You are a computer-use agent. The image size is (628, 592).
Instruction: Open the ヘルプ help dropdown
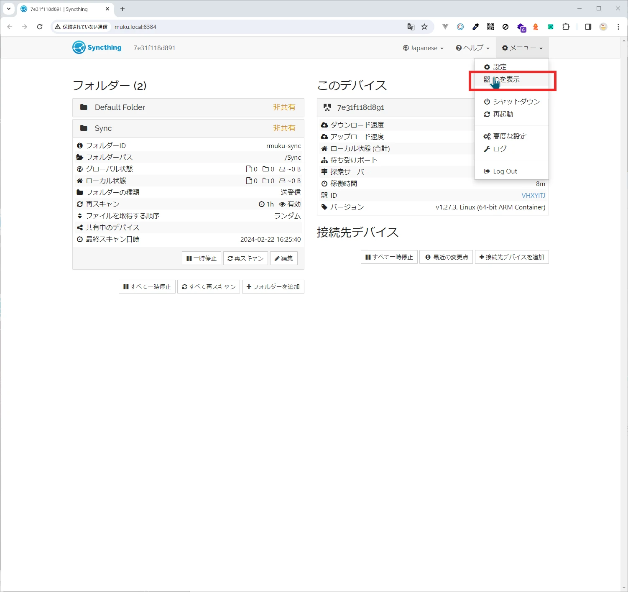(472, 48)
